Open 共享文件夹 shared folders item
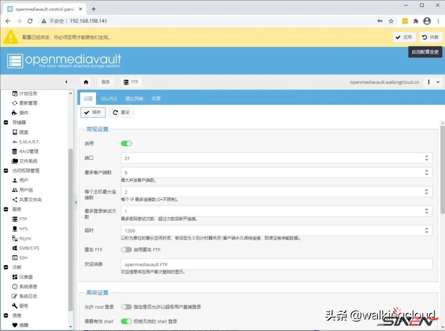 (27, 199)
